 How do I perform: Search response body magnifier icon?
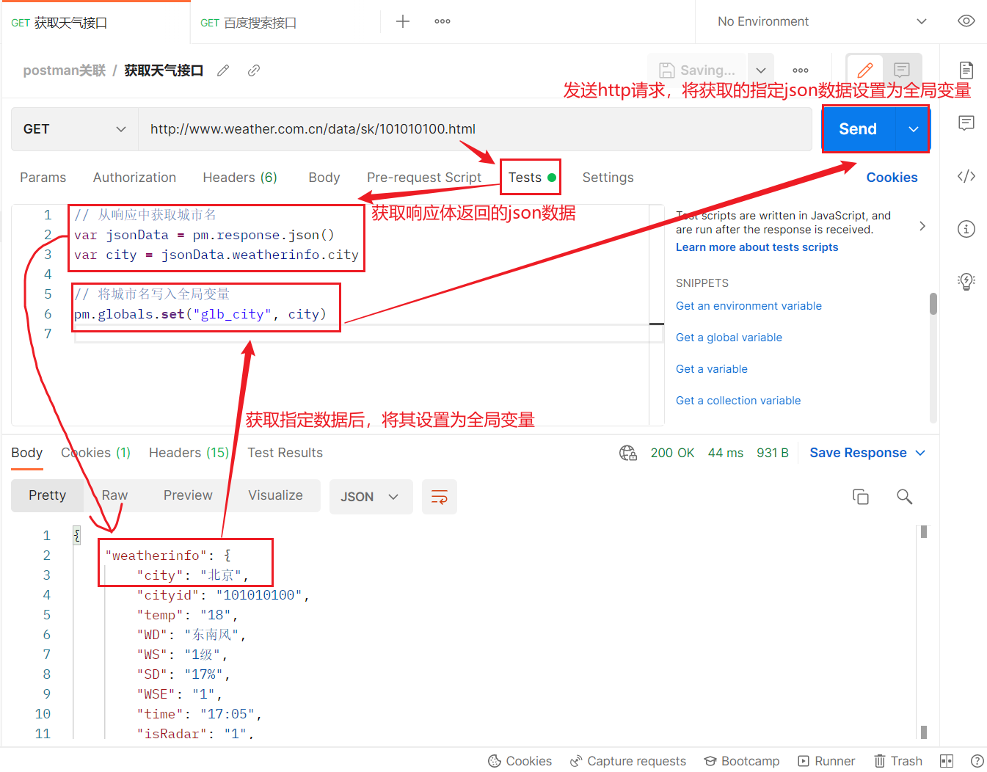tap(905, 497)
